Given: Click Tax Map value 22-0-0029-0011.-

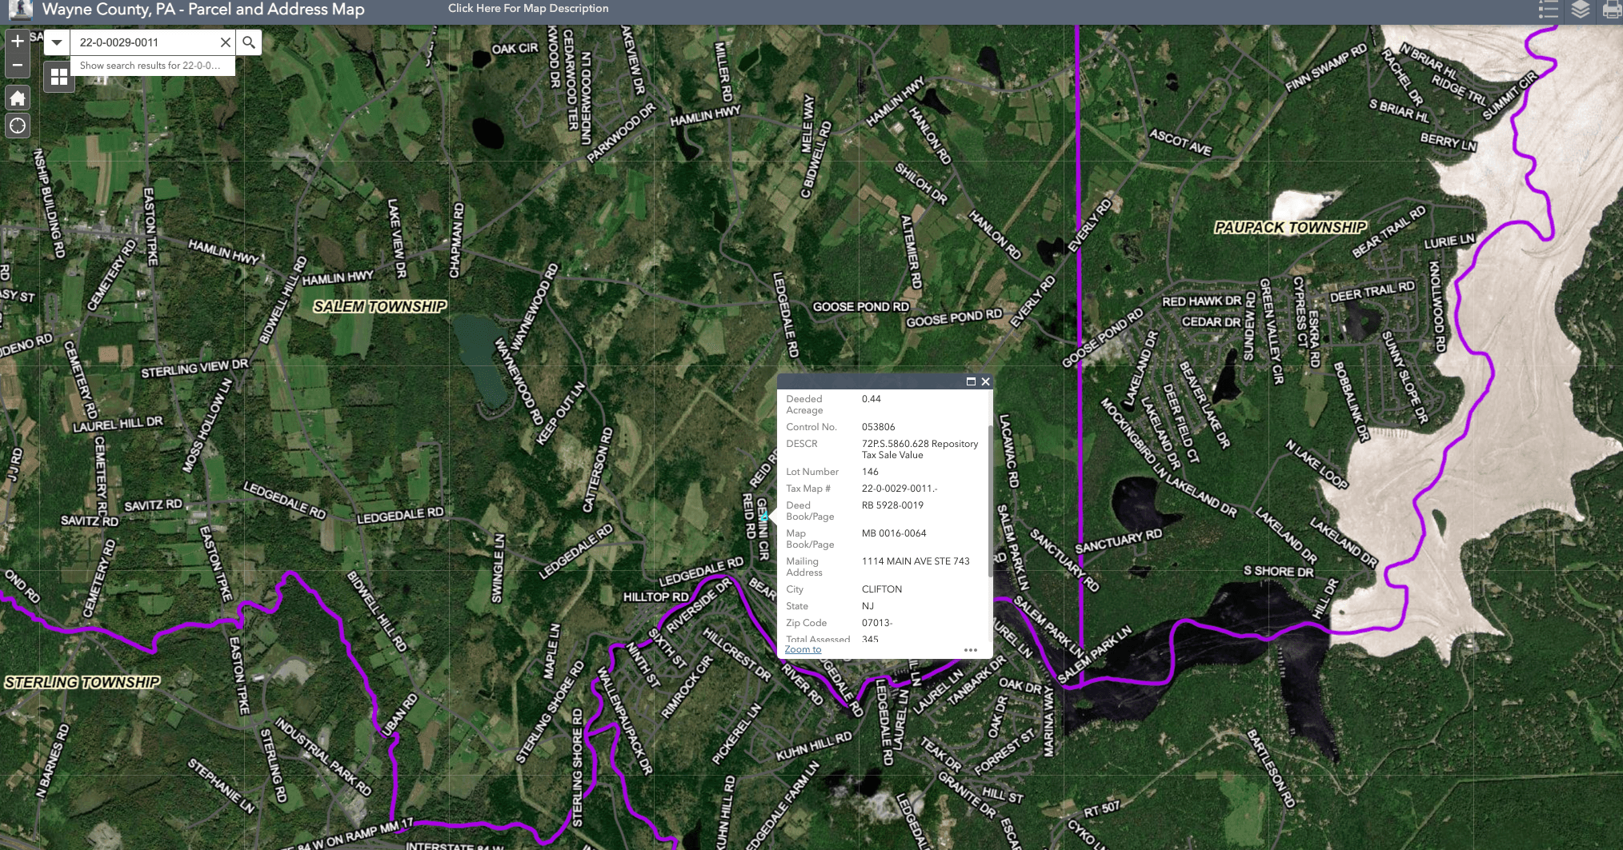Looking at the screenshot, I should (x=900, y=489).
